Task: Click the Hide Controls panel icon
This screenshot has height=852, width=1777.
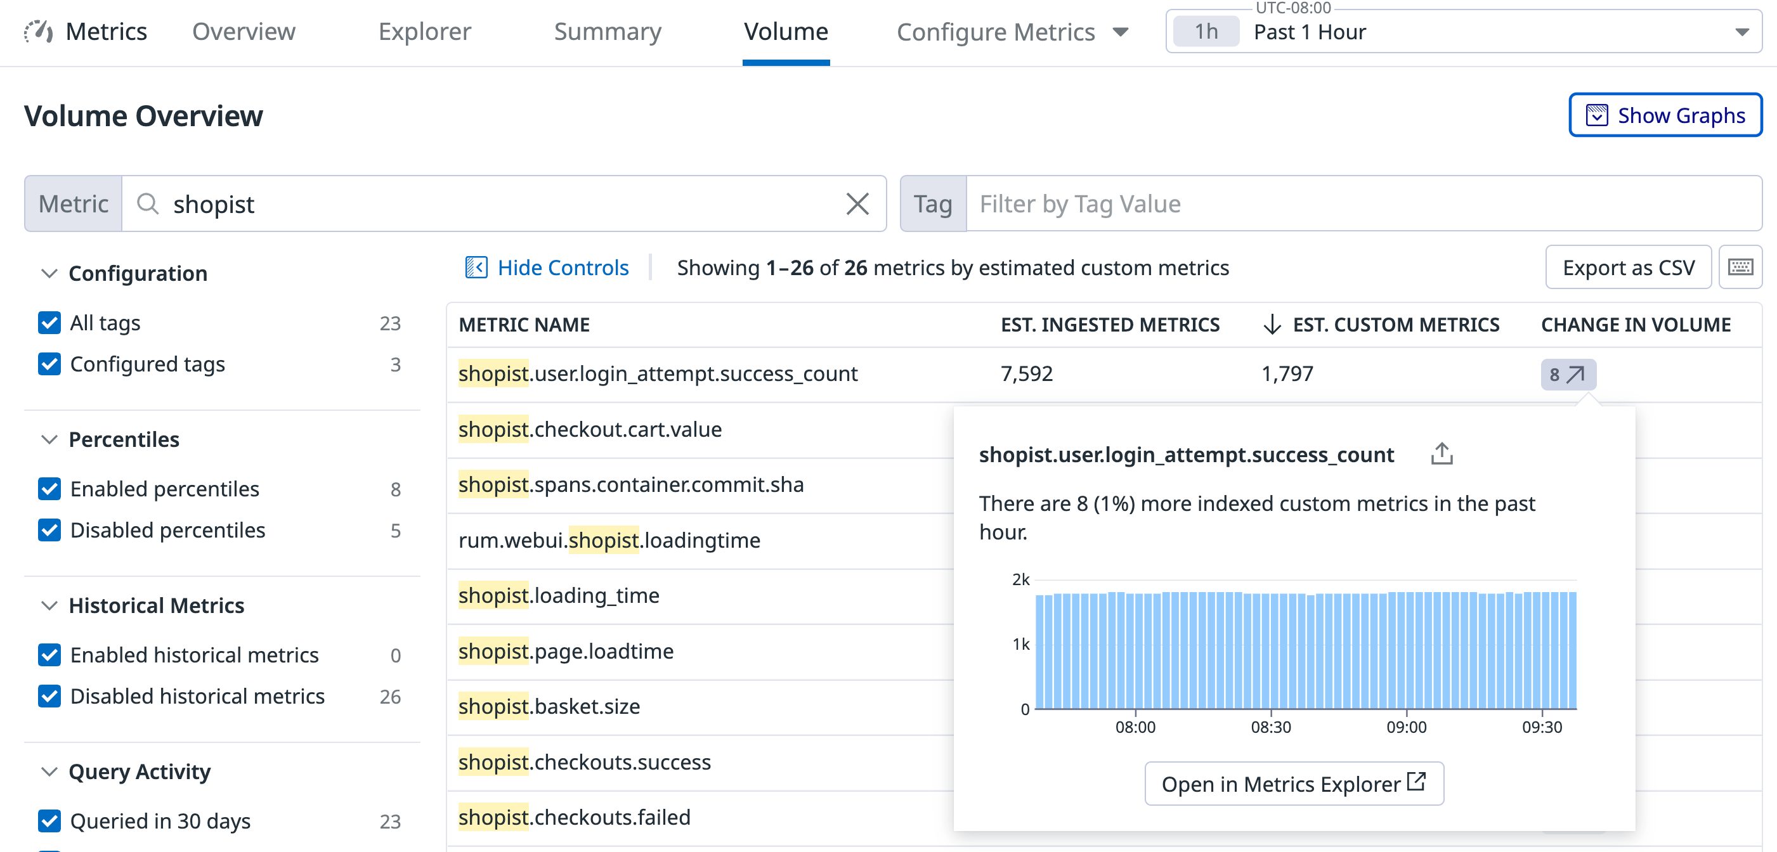Action: point(476,268)
